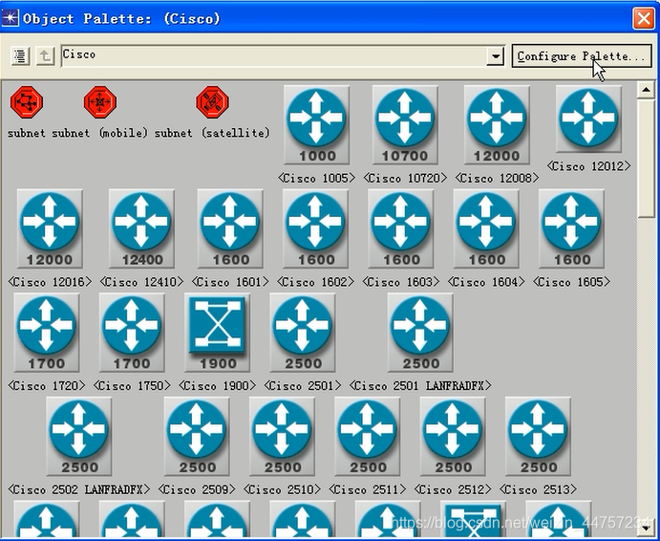Pick the Cisco 2501 LANFRADFX icon
The height and width of the screenshot is (541, 660).
[x=420, y=333]
